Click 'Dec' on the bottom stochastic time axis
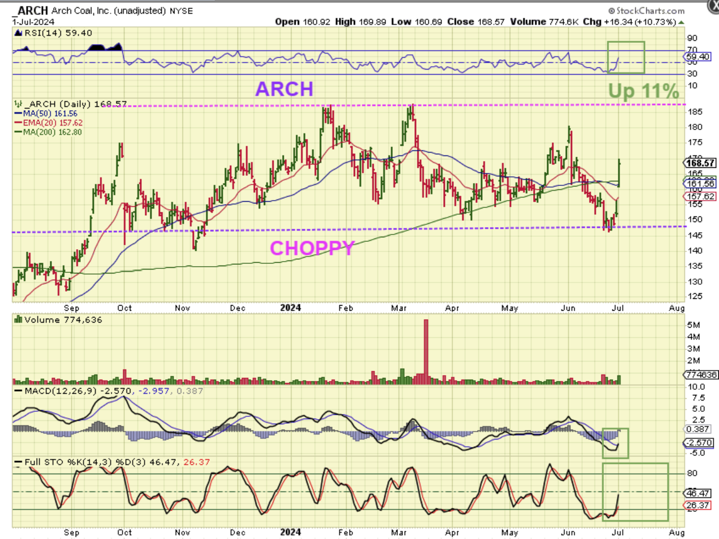Screen dimensions: 719x539 (x=237, y=532)
